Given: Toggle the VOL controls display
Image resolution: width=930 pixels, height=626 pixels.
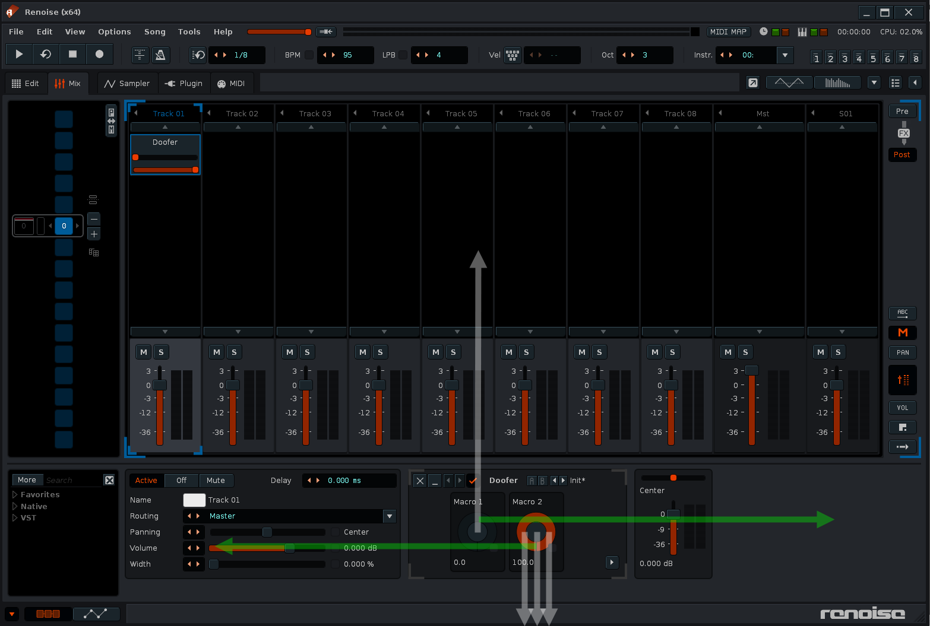Looking at the screenshot, I should pyautogui.click(x=903, y=408).
